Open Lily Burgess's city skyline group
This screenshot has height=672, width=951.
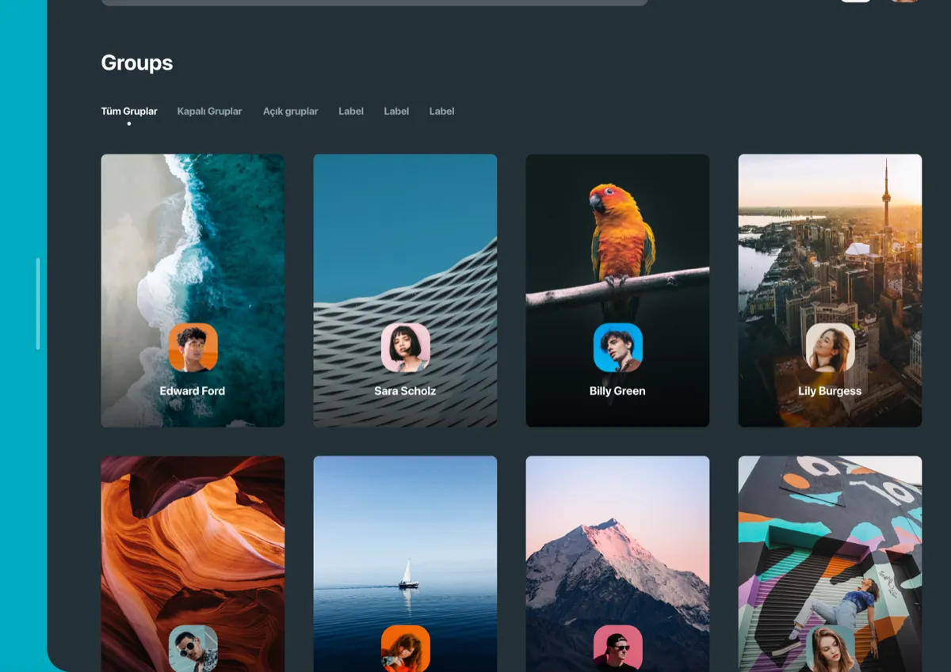coord(830,237)
